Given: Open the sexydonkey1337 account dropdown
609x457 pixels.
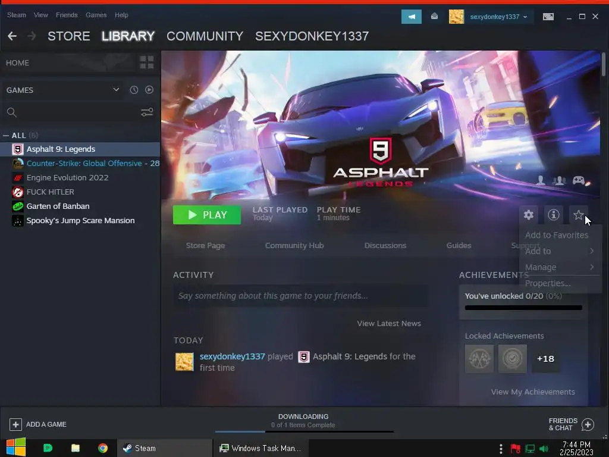Looking at the screenshot, I should pos(499,17).
